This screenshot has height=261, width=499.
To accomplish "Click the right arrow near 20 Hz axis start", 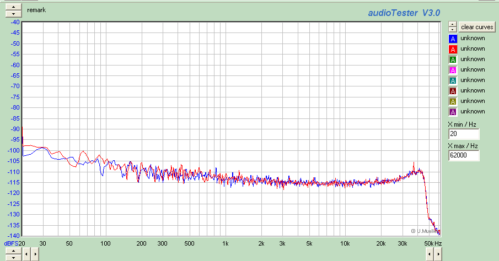I will tap(35, 254).
